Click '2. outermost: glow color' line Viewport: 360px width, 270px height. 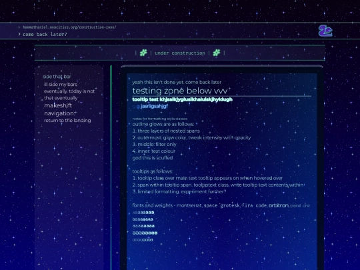point(191,138)
